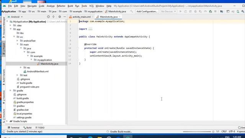Expand Gradle Scripts node
Screen dimensions: 245x138
click(7, 121)
